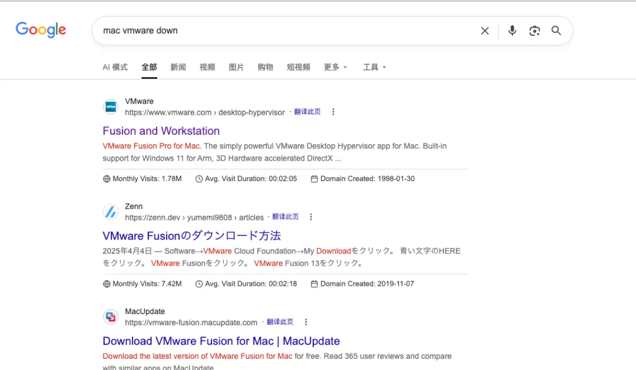
Task: Switch to the 新闻 tab
Action: [x=178, y=67]
